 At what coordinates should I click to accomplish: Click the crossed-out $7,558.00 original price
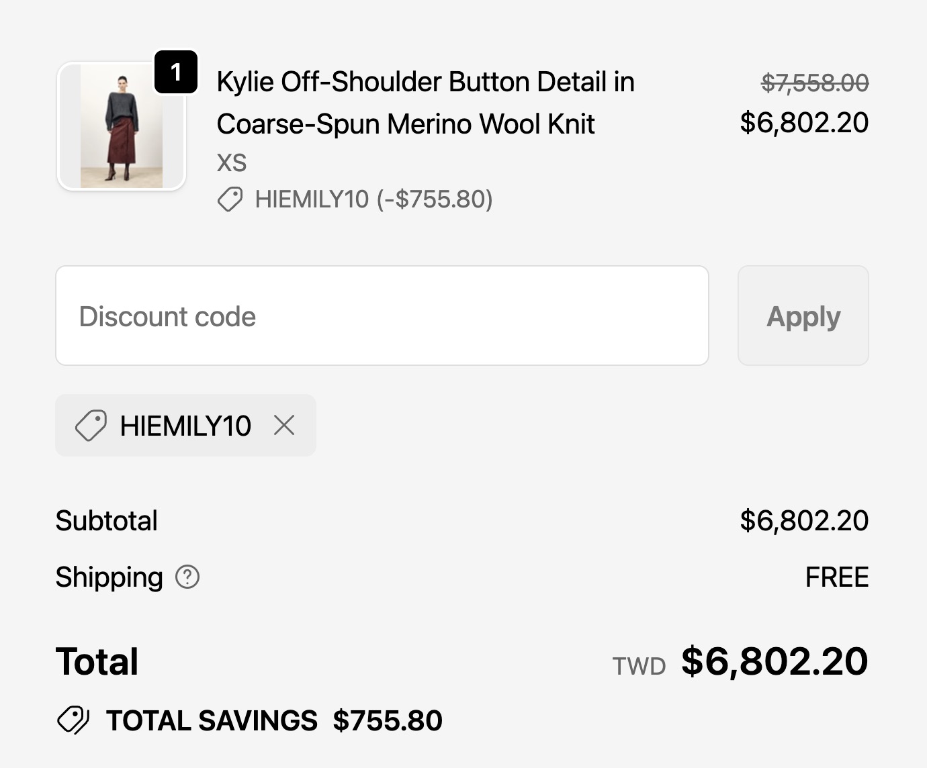814,83
